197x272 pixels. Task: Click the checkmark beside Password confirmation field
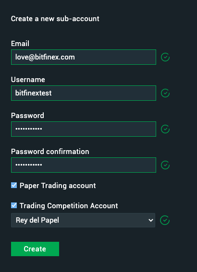point(165,165)
